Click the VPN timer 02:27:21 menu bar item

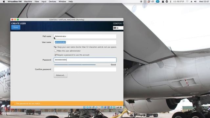coord(178,1)
